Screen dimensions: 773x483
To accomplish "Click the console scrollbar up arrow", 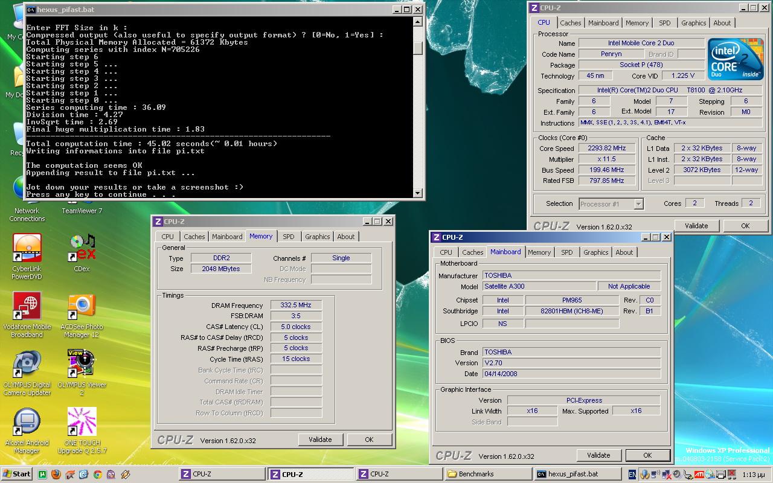I will point(417,22).
